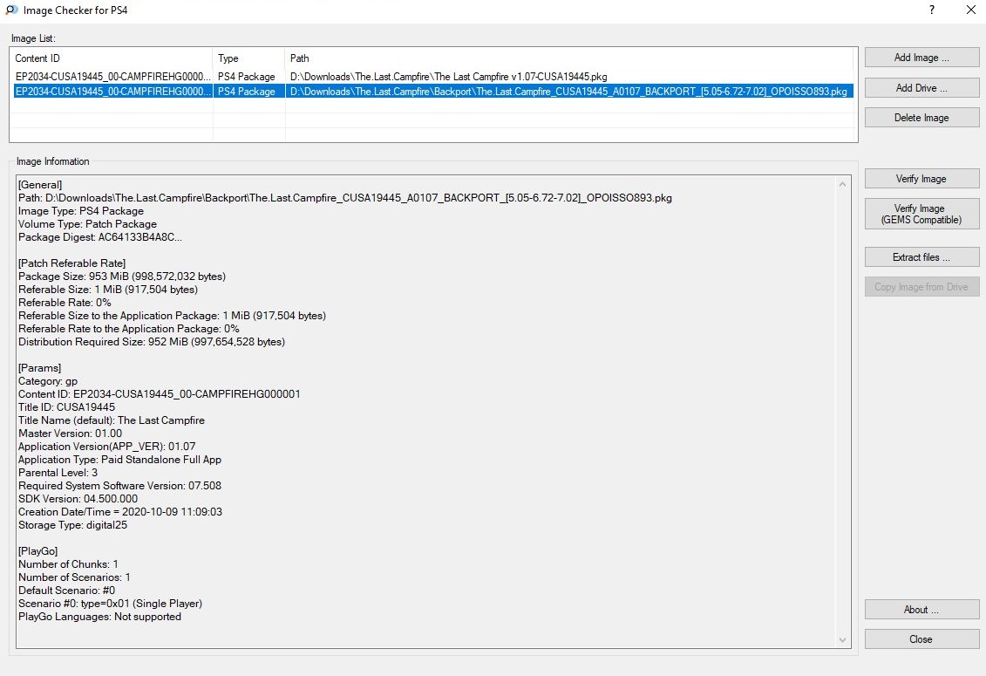Click the Title ID: CUSA19445 line
This screenshot has height=676, width=986.
[x=66, y=407]
